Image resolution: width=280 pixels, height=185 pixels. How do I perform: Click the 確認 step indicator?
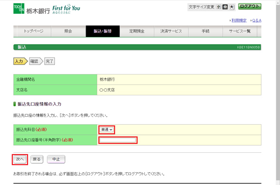point(36,61)
